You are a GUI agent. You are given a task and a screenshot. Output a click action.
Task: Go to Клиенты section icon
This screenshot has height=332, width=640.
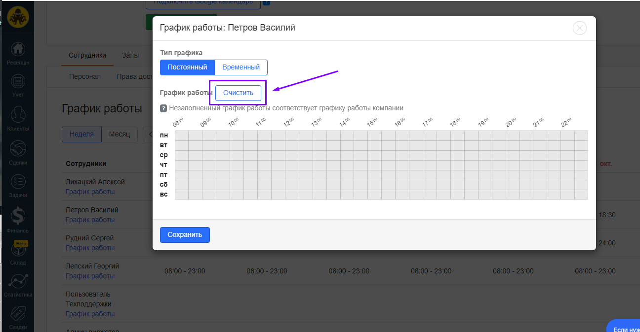click(18, 115)
